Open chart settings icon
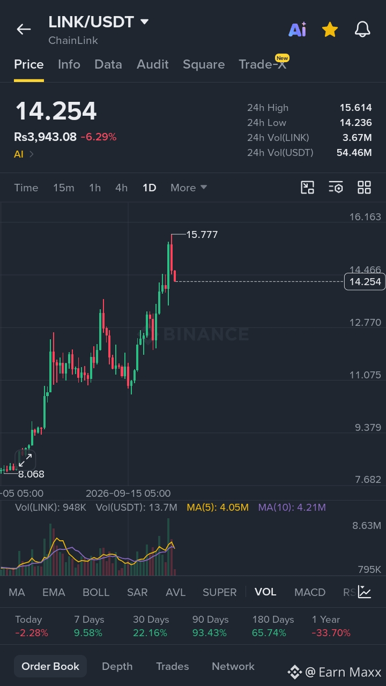Screen dimensions: 386x686 point(336,188)
